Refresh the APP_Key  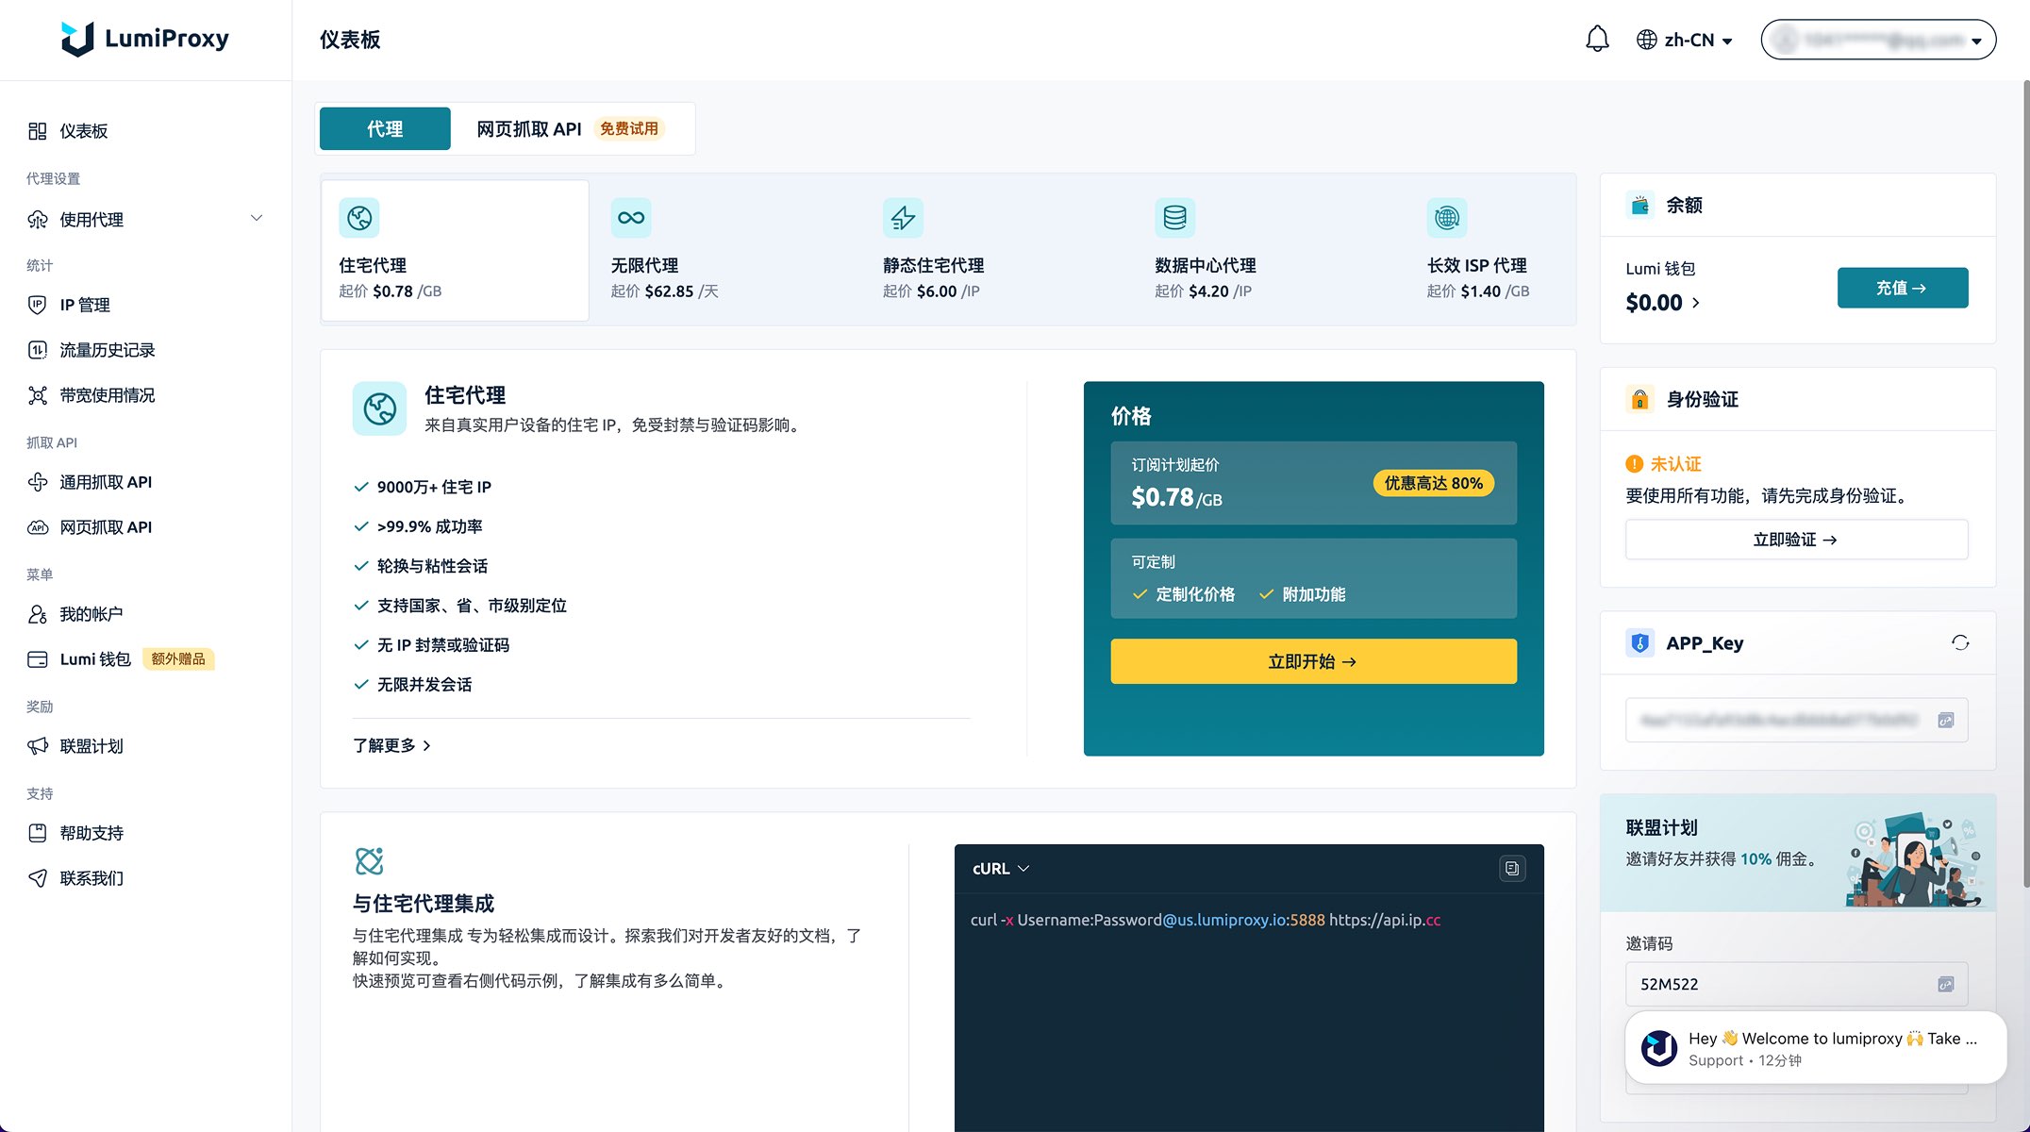point(1960,643)
